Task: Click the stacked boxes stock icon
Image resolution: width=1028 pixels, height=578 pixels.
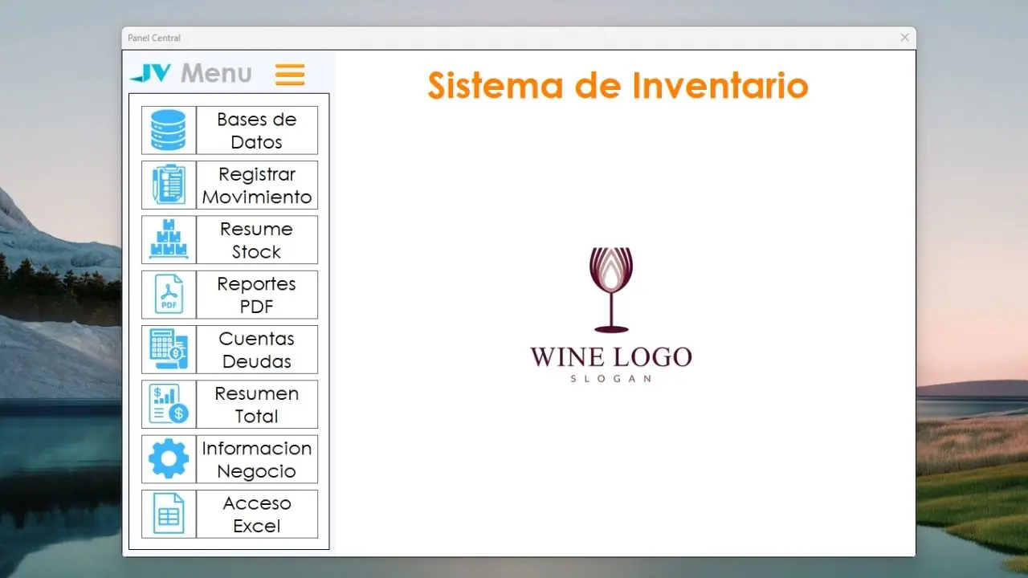Action: pos(169,239)
